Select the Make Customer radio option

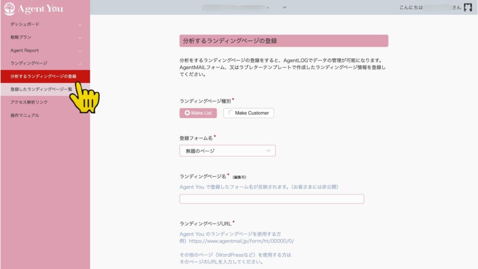coord(248,113)
